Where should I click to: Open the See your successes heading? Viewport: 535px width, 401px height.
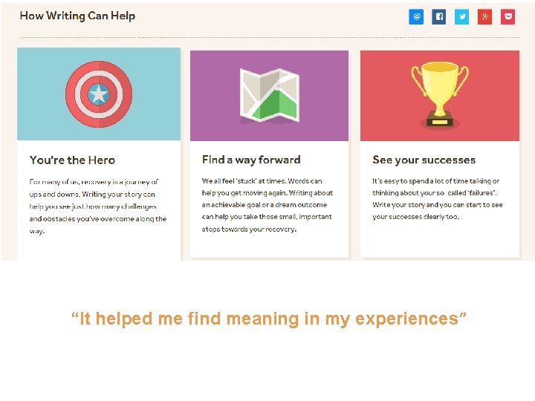click(424, 160)
